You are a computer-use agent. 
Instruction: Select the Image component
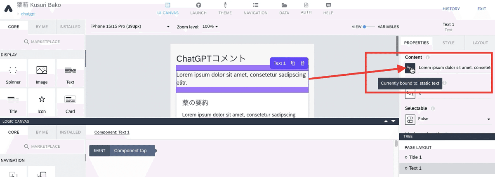[42, 74]
